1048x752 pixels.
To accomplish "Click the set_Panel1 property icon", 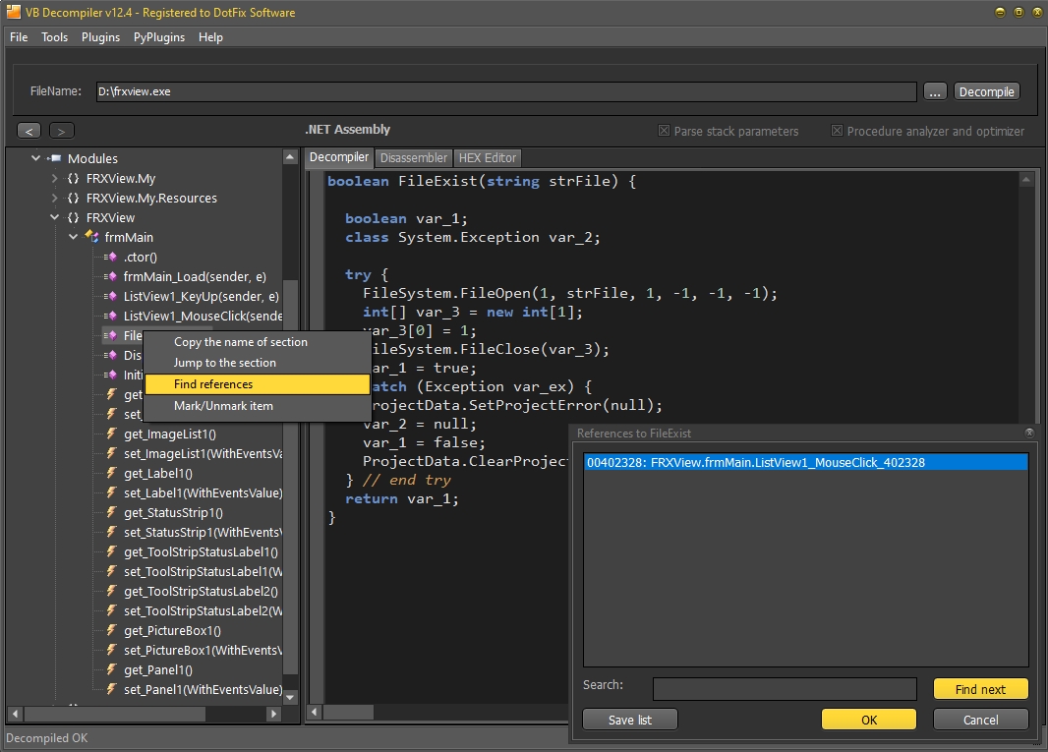I will [112, 689].
